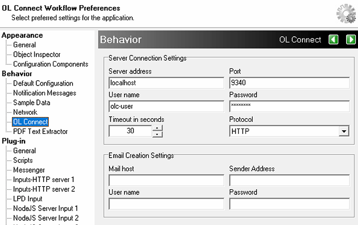Image resolution: width=358 pixels, height=225 pixels.
Task: Go to Configuration Components page
Action: pos(51,64)
